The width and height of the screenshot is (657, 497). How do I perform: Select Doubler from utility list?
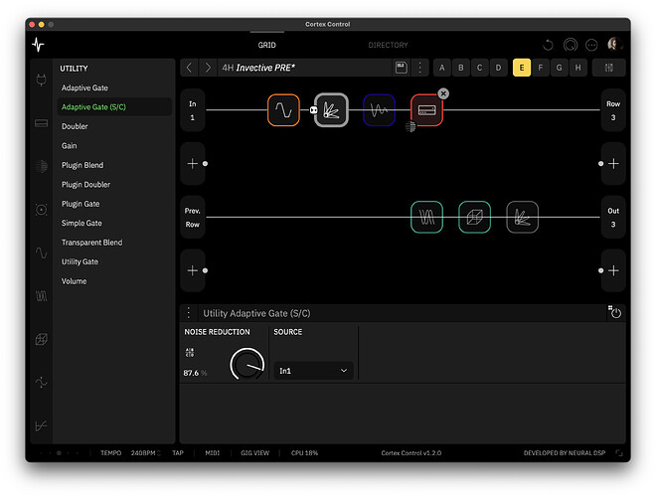114,126
